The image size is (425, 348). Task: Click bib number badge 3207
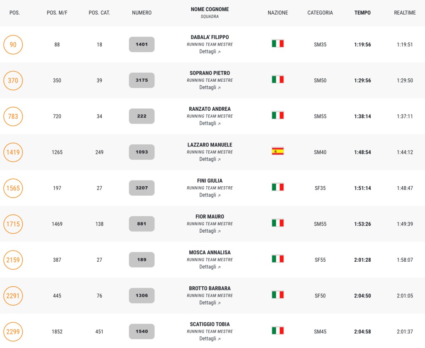coord(142,188)
